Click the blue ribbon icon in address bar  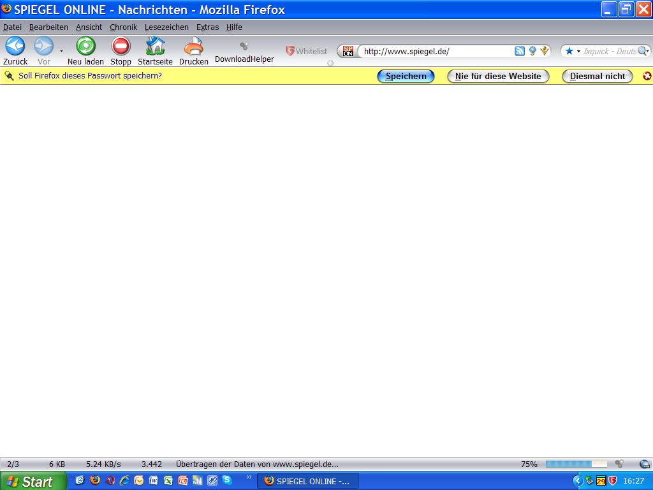click(x=532, y=51)
